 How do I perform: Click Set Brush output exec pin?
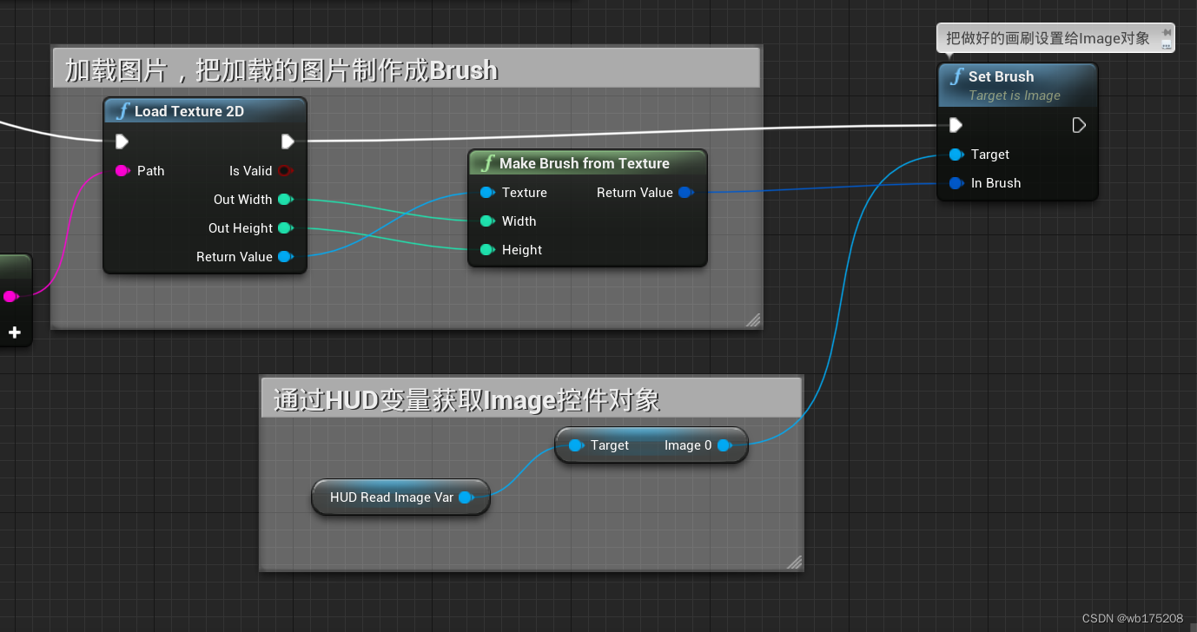[1079, 125]
